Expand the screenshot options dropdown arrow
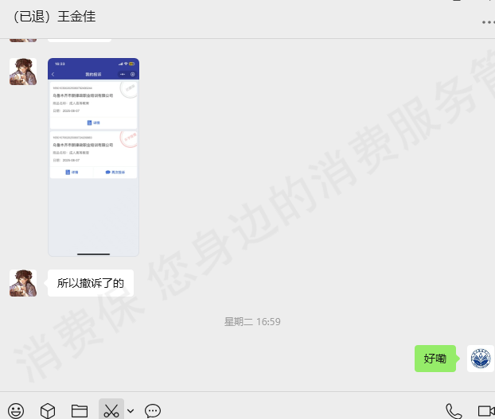 coord(131,411)
